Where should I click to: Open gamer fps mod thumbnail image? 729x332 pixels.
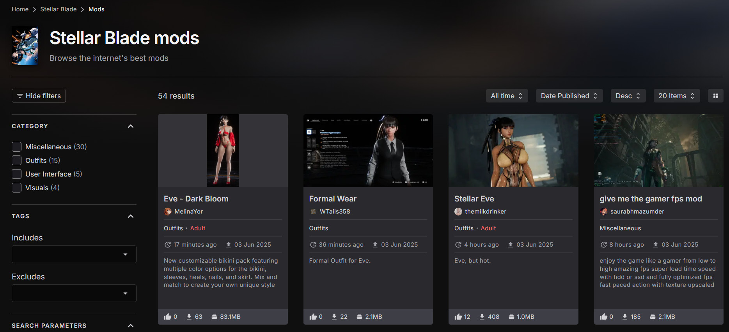658,150
